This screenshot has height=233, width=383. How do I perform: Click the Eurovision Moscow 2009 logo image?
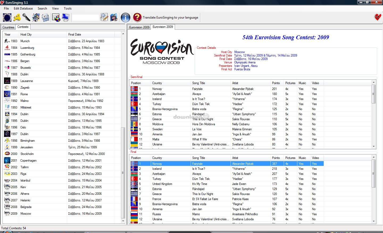162,52
